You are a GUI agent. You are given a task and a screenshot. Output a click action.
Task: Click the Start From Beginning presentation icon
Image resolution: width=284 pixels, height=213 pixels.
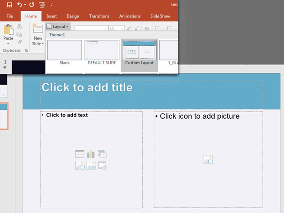(x=41, y=5)
